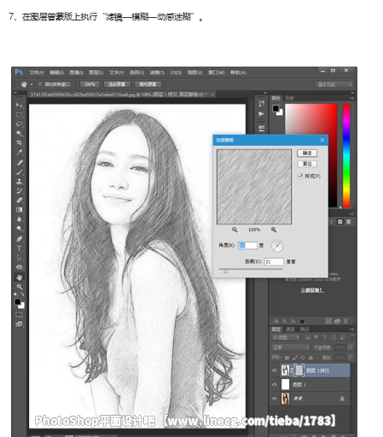This screenshot has height=437, width=383.
Task: Toggle Scroll All Windows checkbox
Action: (40, 84)
